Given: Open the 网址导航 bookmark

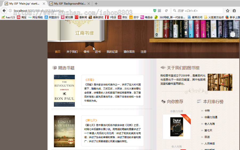Looking at the screenshot, I should (35, 17).
